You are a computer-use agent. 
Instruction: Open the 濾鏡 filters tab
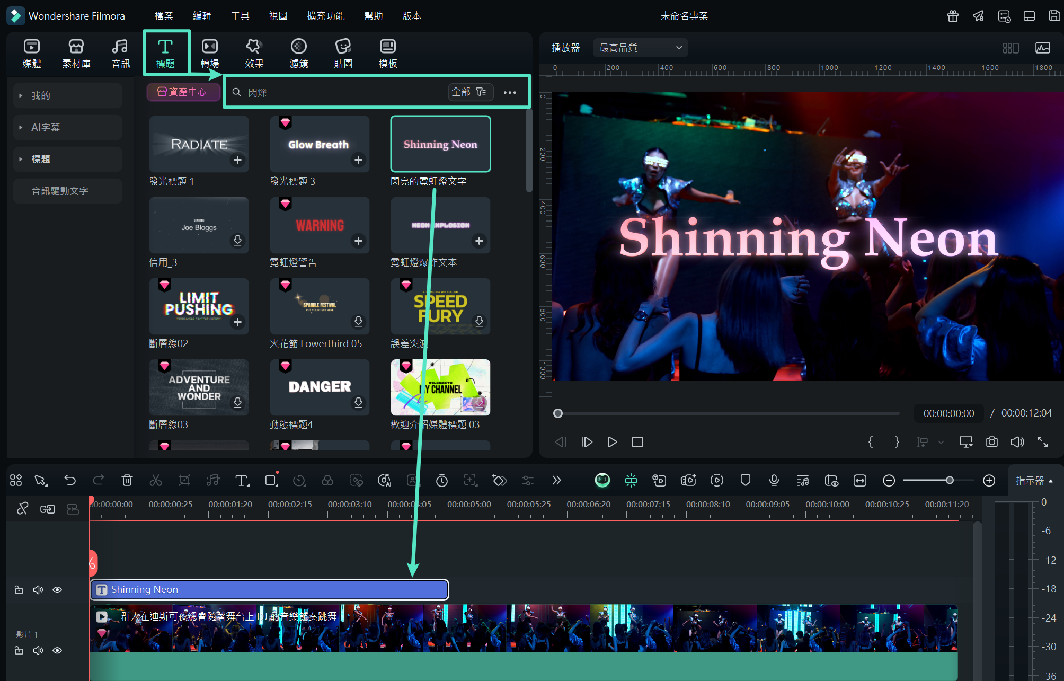[x=298, y=53]
